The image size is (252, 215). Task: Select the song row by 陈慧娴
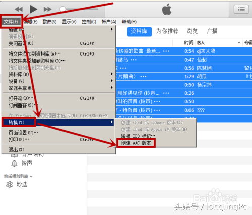click(x=184, y=68)
